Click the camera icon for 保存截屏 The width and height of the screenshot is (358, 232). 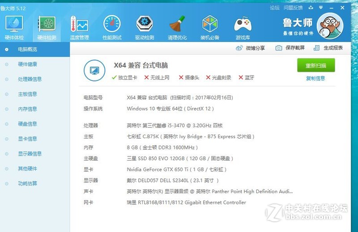click(x=278, y=48)
